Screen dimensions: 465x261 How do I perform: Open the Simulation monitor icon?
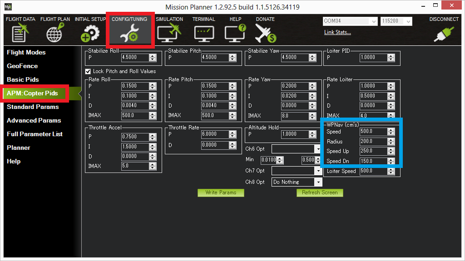point(168,33)
